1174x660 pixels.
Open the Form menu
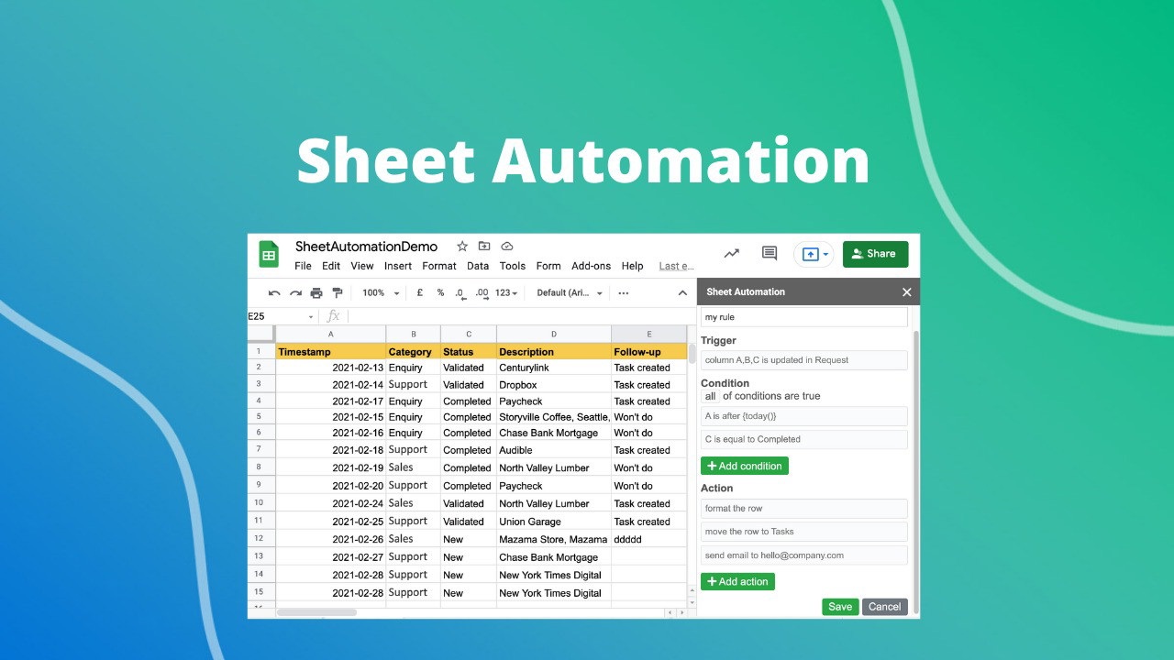[x=548, y=266]
